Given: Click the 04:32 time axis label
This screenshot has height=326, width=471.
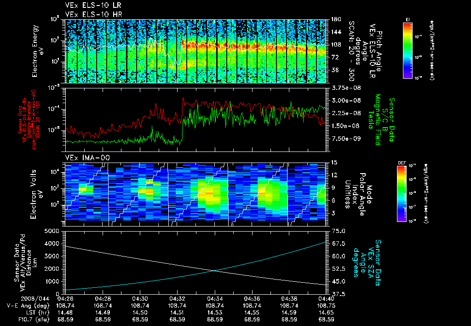Looking at the screenshot, I should tap(177, 299).
